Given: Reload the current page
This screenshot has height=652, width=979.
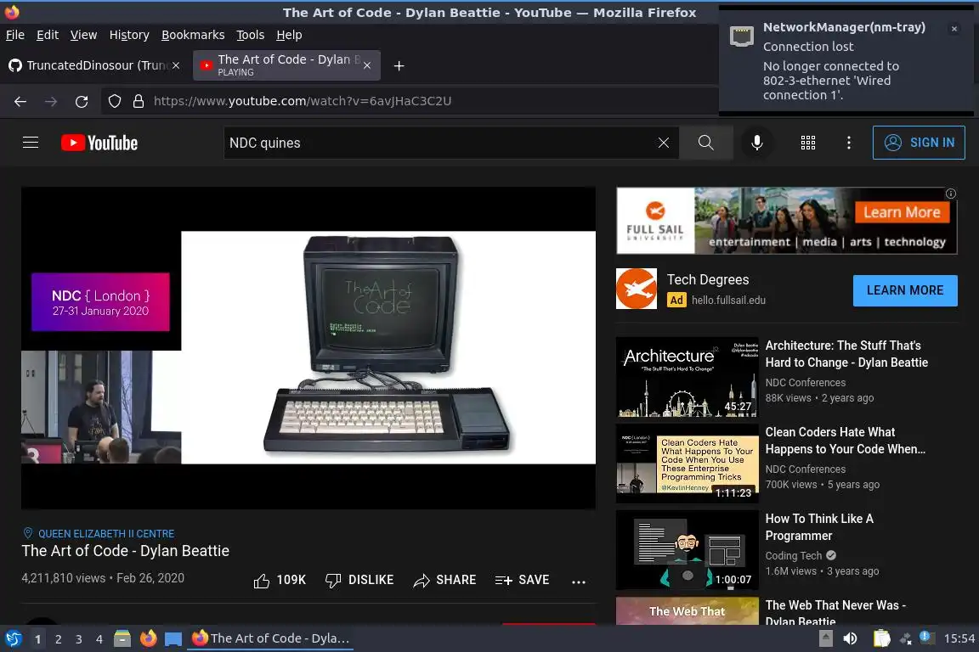Looking at the screenshot, I should pos(82,101).
